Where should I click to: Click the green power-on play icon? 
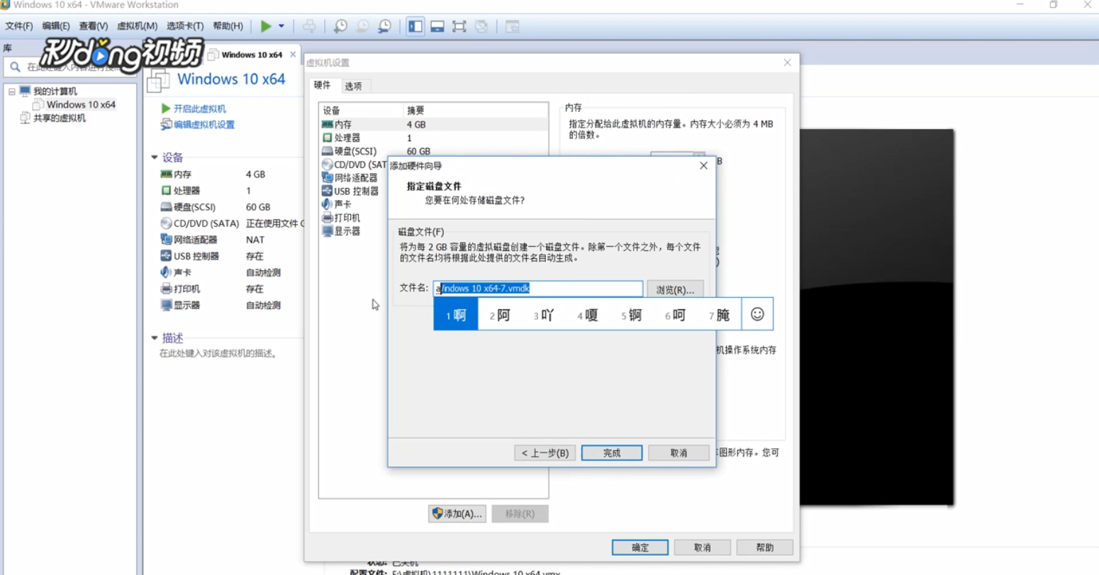[266, 26]
